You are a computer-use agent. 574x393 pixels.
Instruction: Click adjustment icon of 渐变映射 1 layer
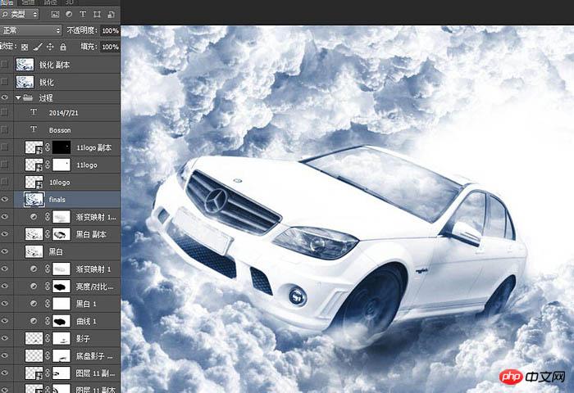(34, 269)
